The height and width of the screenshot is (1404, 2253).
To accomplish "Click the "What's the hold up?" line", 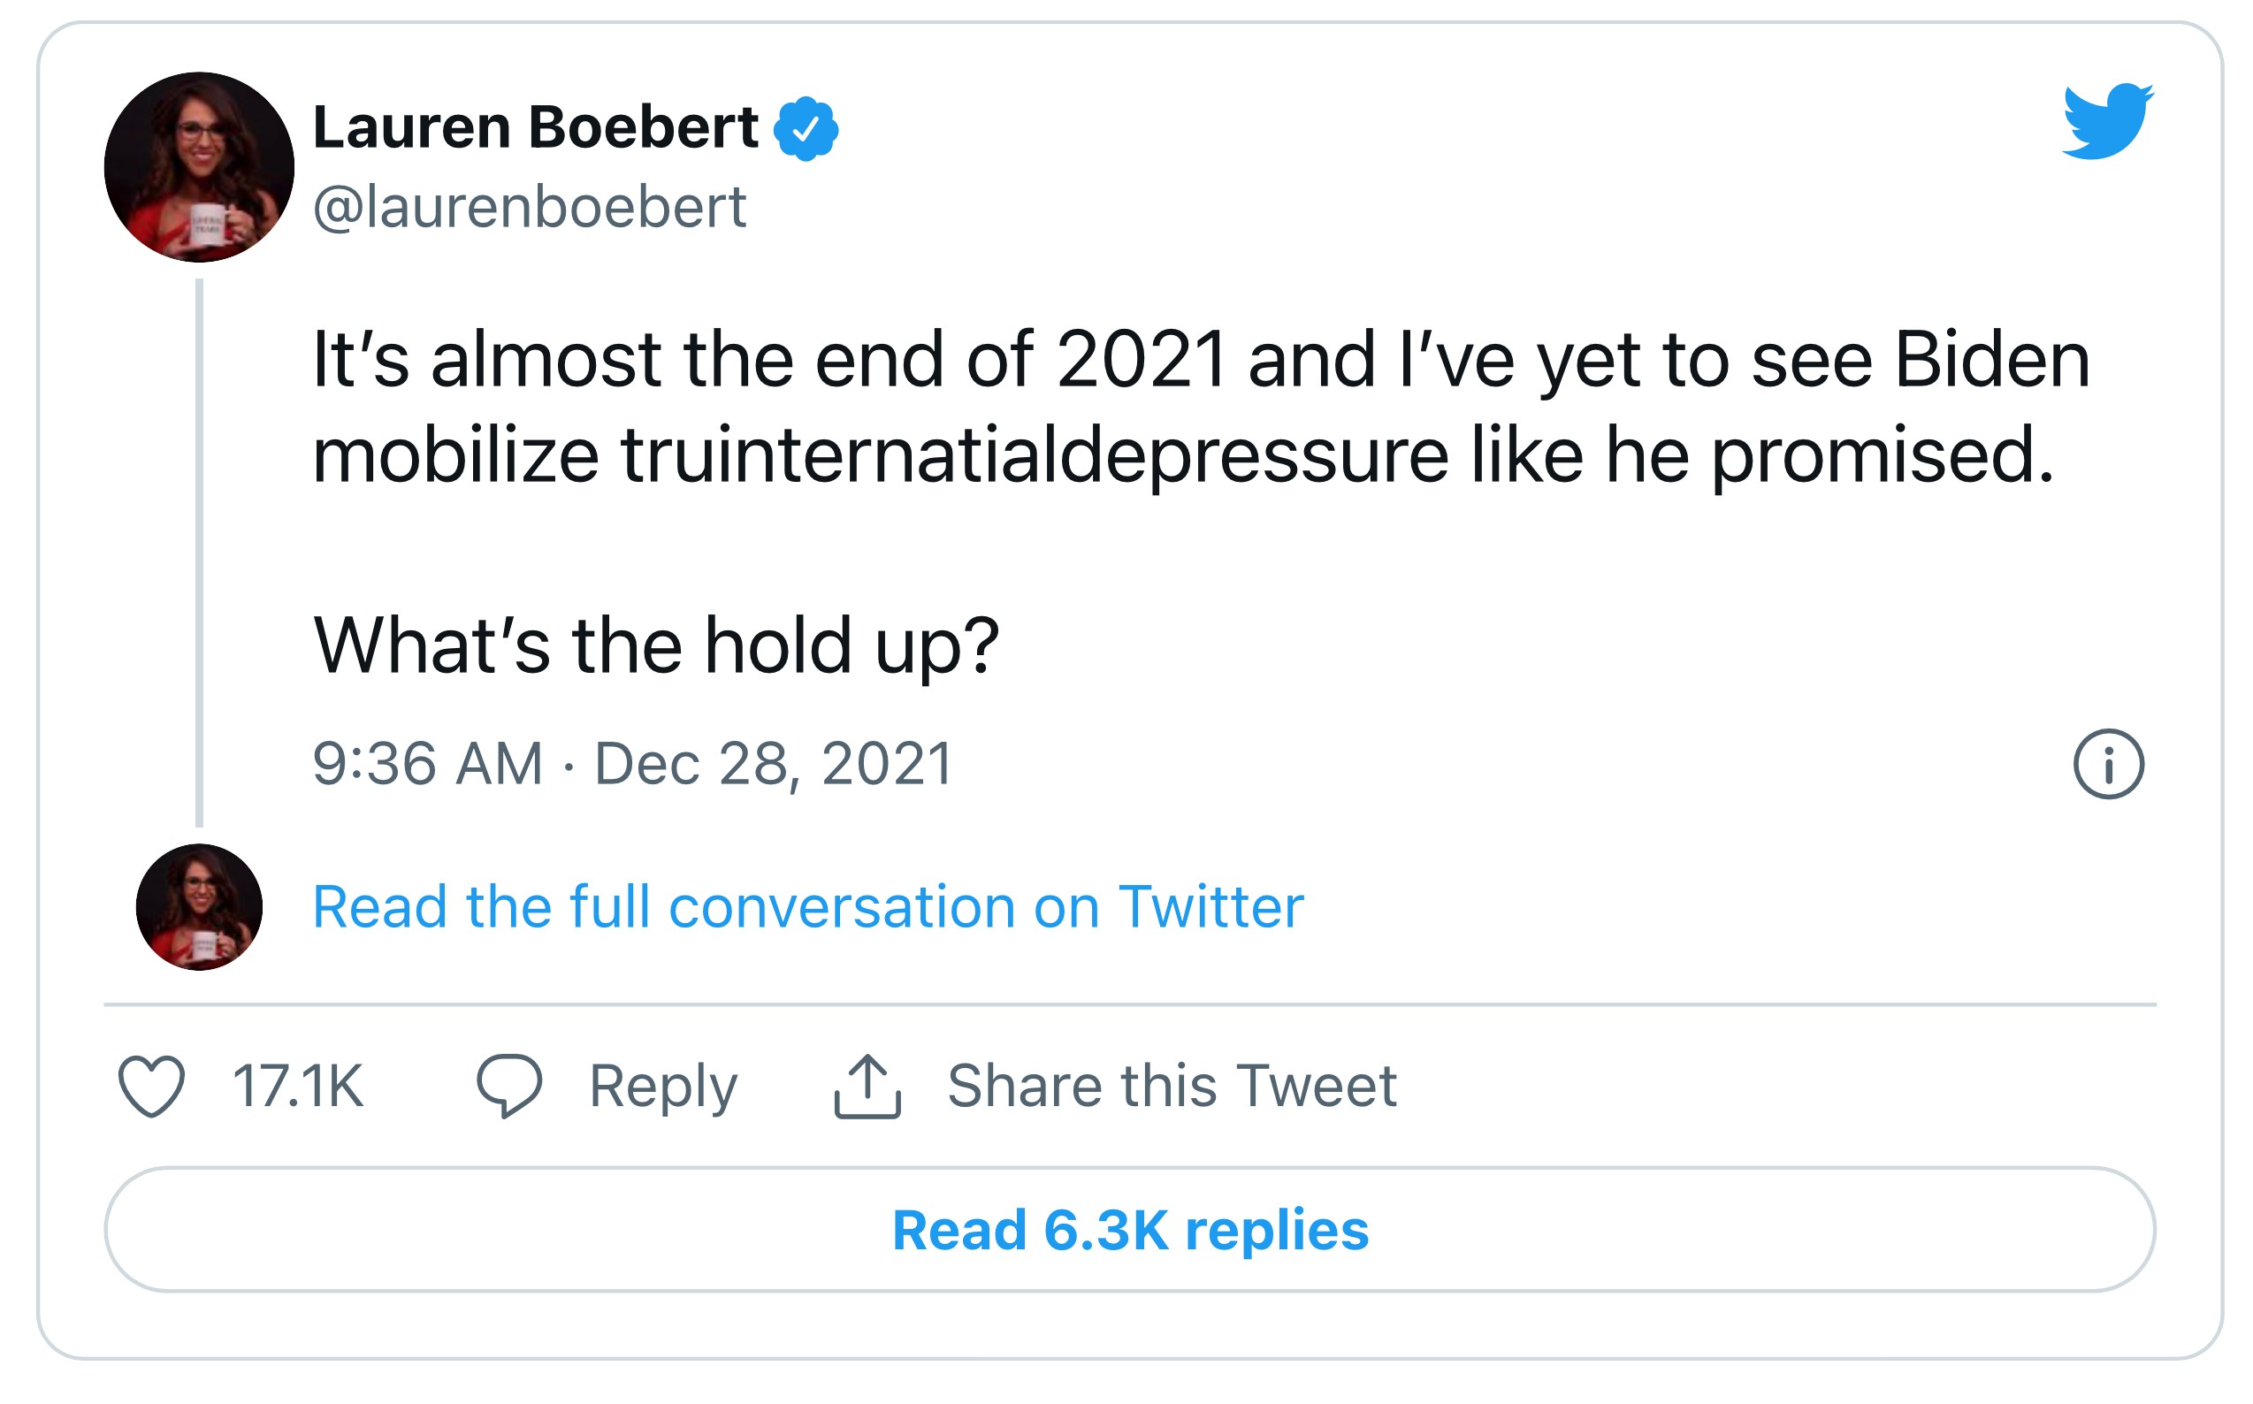I will coord(656,645).
